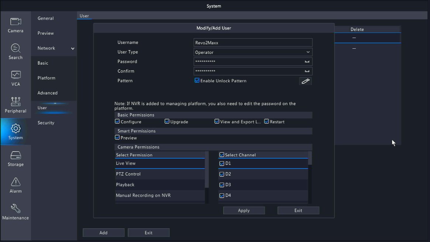Select Advanced under Network
The width and height of the screenshot is (430, 242).
48,93
